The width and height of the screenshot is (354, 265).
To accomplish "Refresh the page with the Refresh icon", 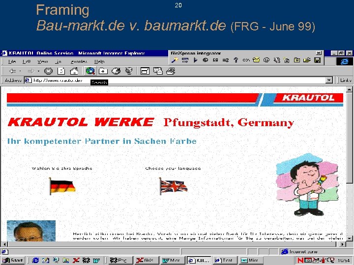I will coord(61,71).
